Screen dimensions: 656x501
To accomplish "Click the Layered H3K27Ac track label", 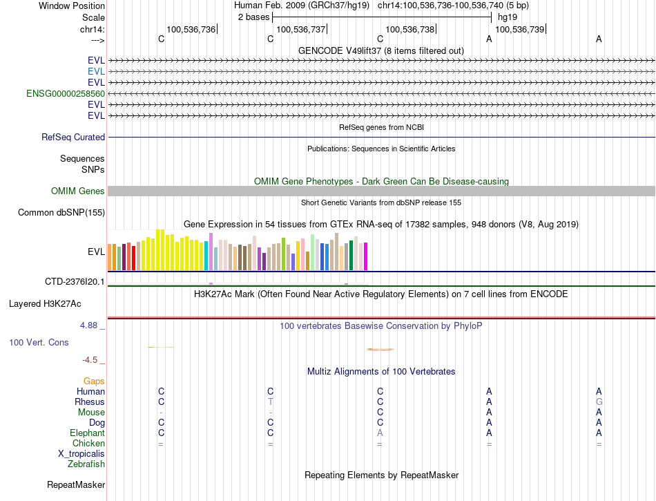I will (x=45, y=304).
